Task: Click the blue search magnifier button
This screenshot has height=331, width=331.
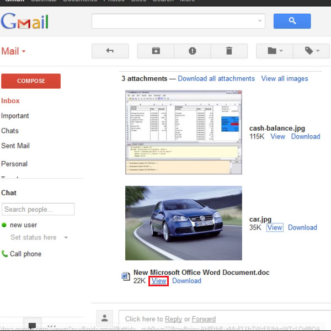Action: coord(292,21)
